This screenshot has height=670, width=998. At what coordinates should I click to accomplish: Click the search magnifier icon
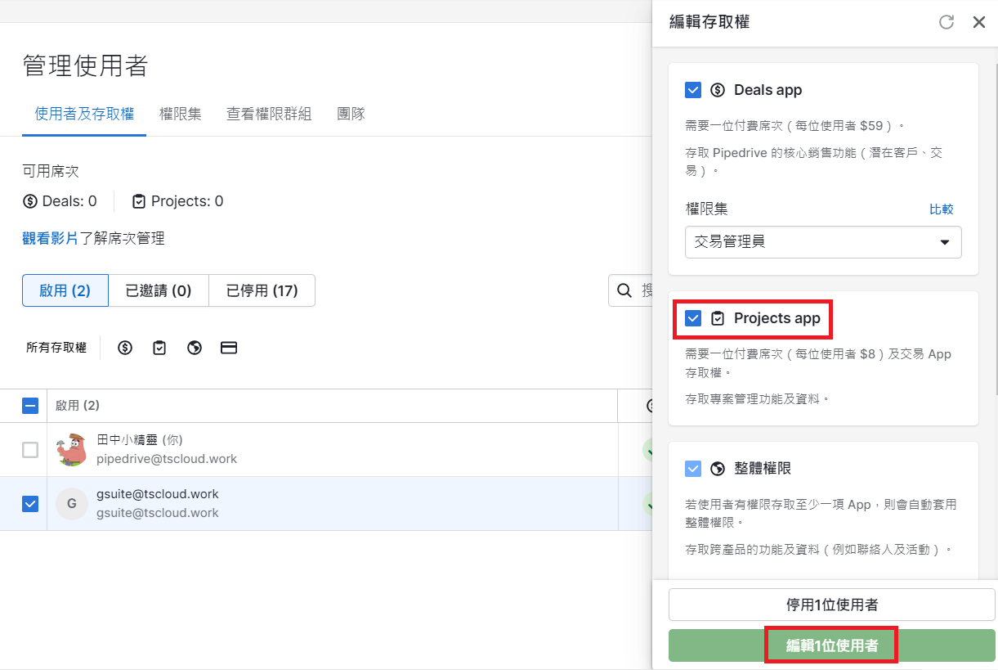[x=624, y=290]
